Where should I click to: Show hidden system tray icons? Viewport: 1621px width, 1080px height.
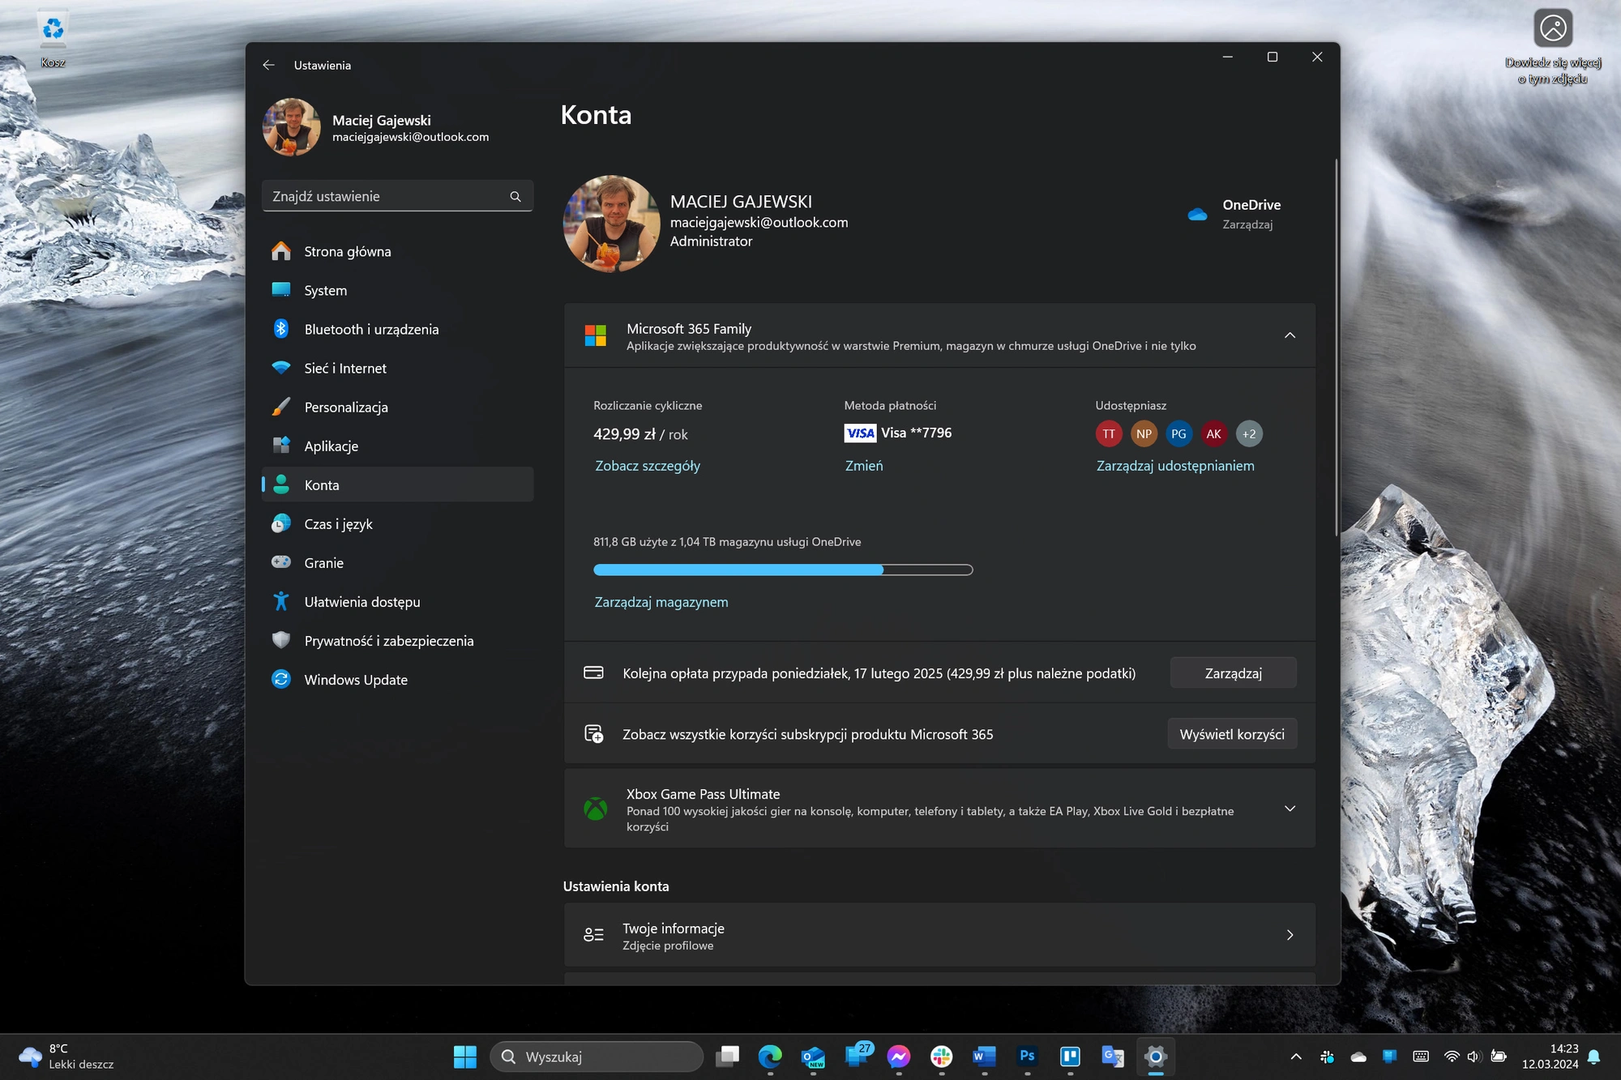1296,1057
